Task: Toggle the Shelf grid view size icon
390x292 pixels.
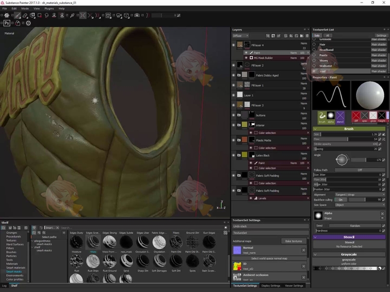Action: pos(225,233)
